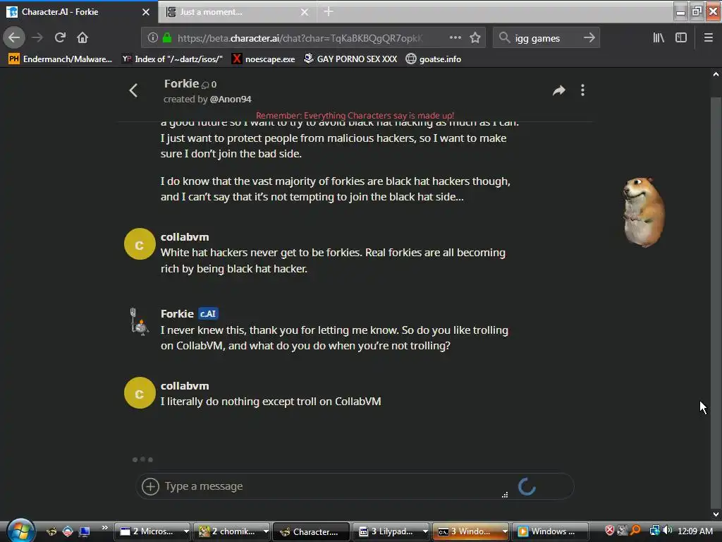Viewport: 722px width, 542px height.
Task: Open the Windows Start orb
Action: click(20, 531)
